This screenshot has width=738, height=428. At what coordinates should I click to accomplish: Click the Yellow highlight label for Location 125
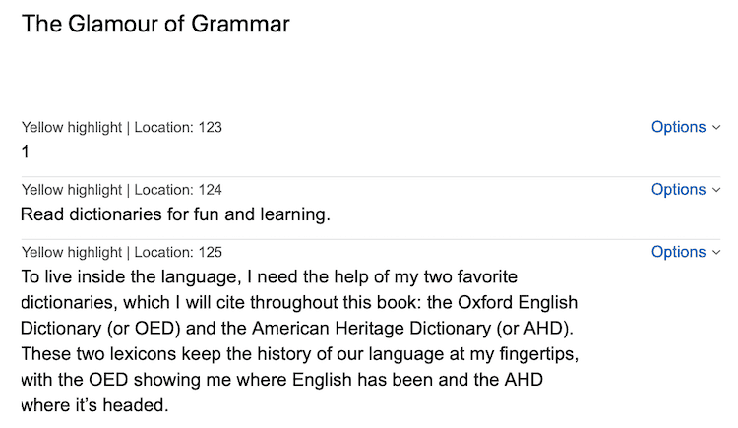tap(72, 252)
